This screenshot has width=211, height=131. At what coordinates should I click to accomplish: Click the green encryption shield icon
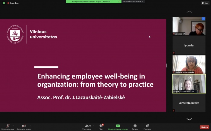tap(4, 3)
